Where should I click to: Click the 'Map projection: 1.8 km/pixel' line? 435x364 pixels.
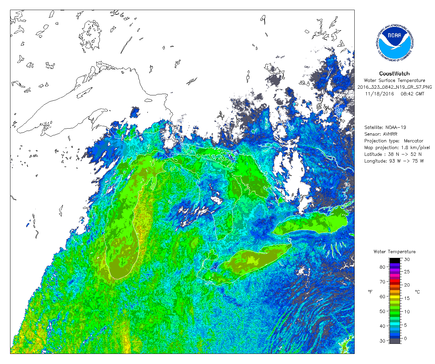[397, 148]
